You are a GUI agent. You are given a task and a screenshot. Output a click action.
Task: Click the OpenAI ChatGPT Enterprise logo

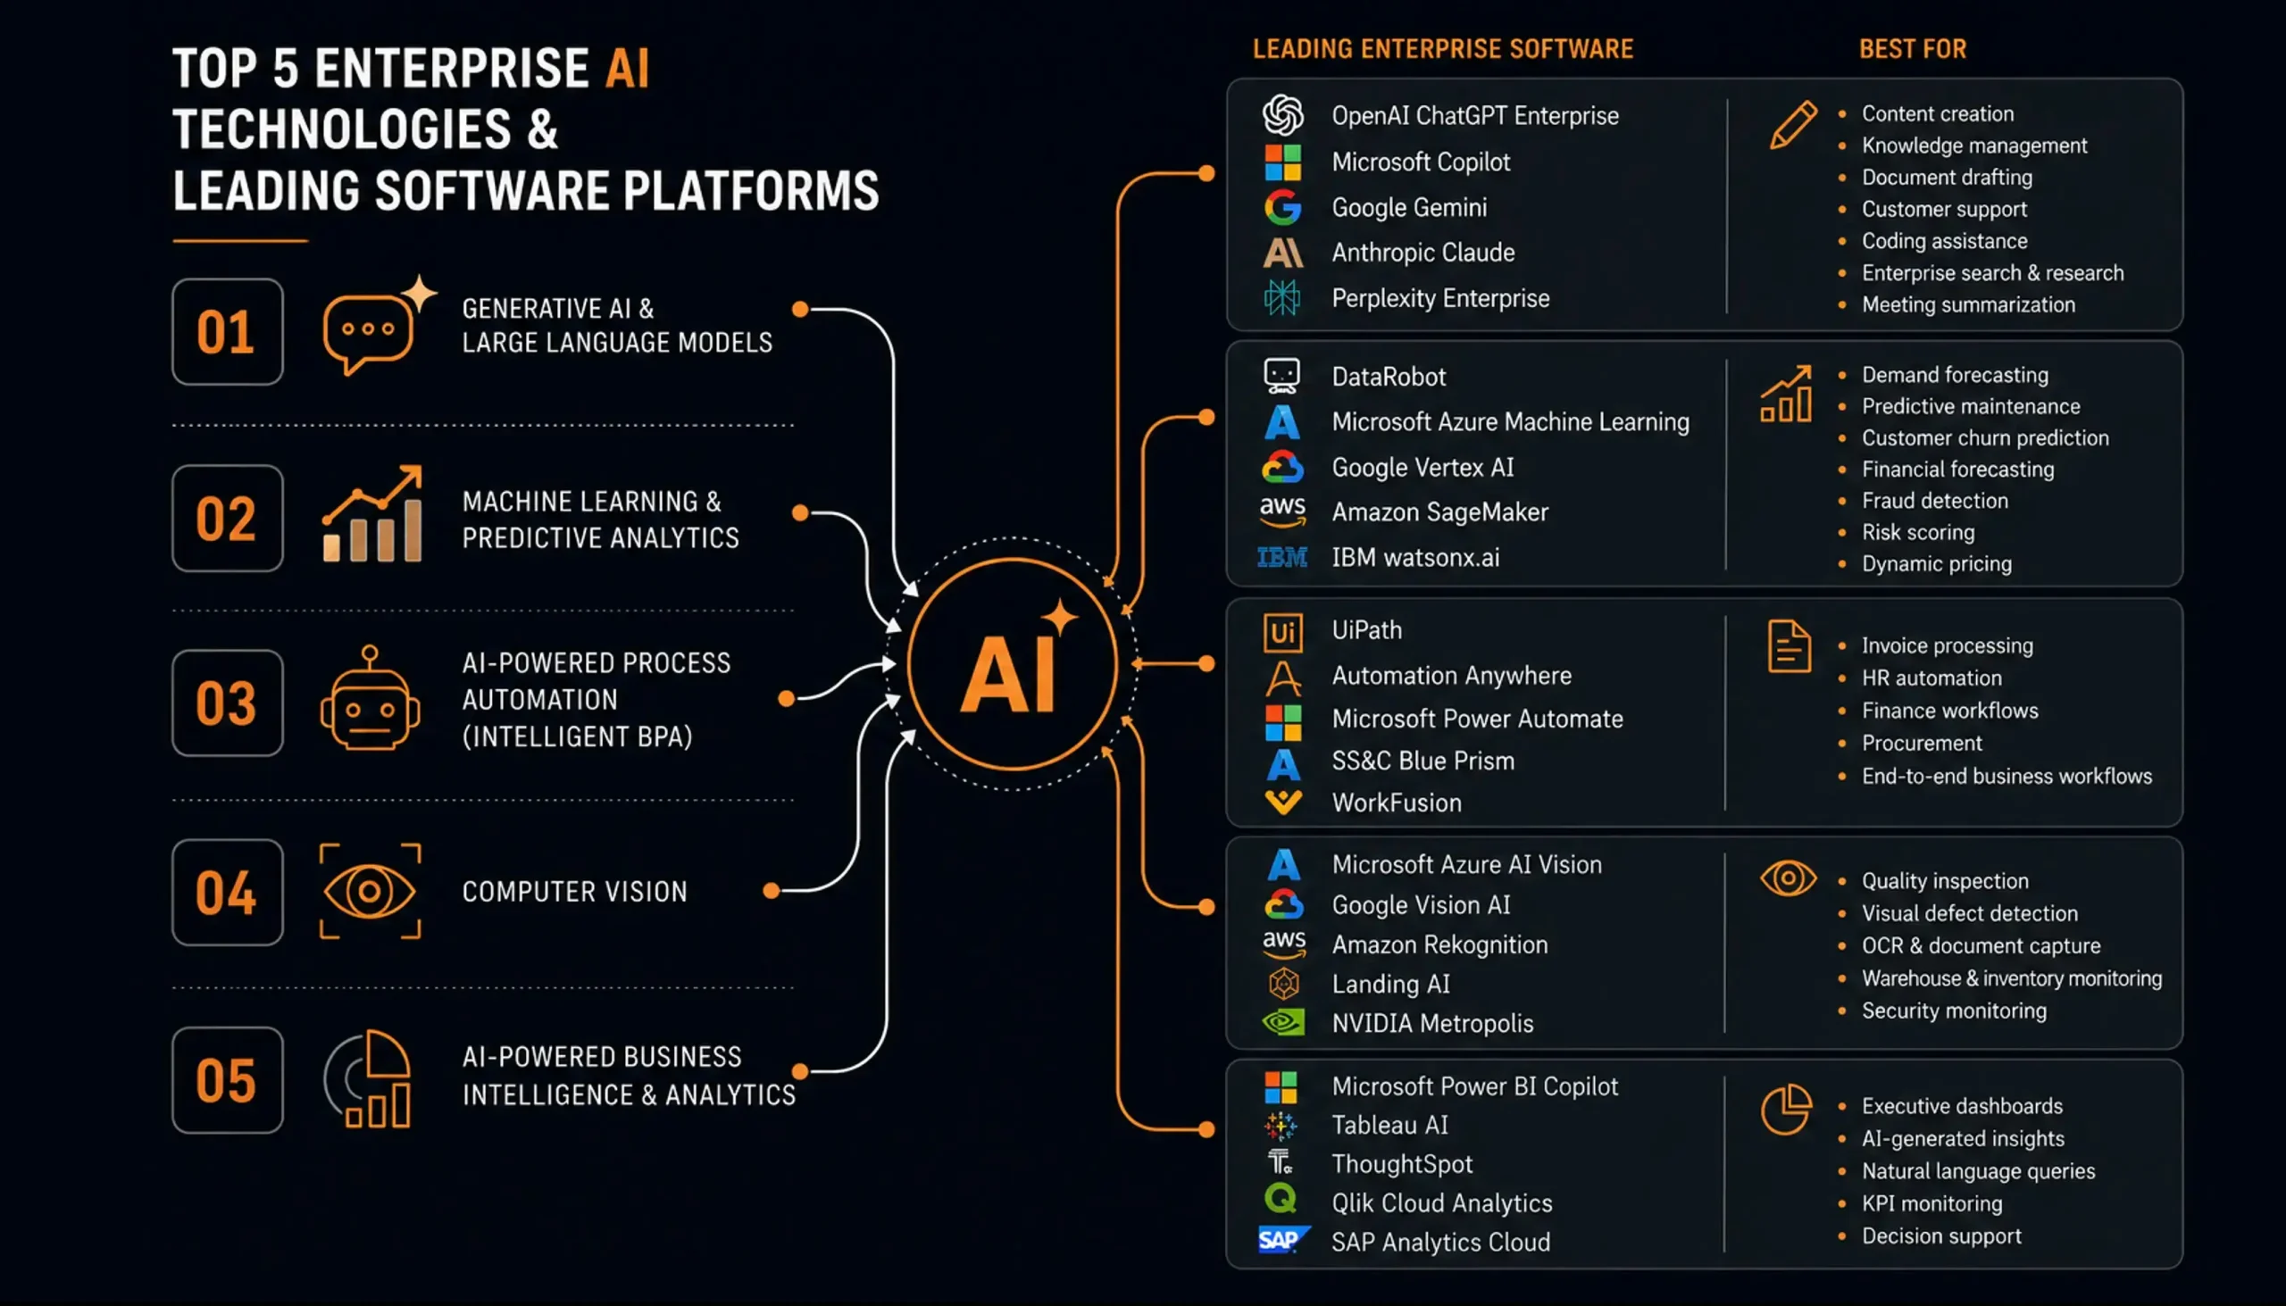click(1282, 115)
